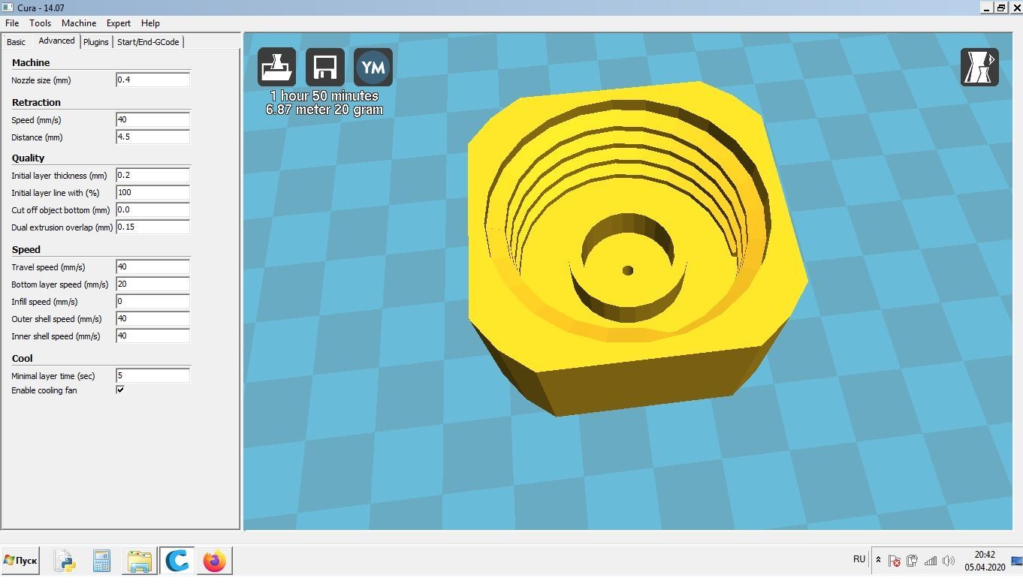Click the Action Center flag tray icon
Screen dimensions: 1023x584
(x=894, y=561)
